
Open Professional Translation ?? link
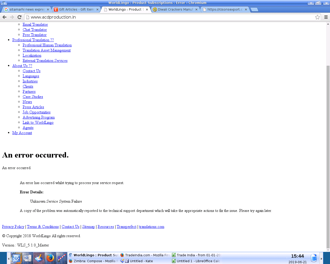click(33, 40)
